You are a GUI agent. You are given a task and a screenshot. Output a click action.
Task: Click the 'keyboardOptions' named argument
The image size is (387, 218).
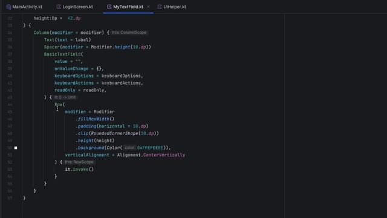[74, 76]
